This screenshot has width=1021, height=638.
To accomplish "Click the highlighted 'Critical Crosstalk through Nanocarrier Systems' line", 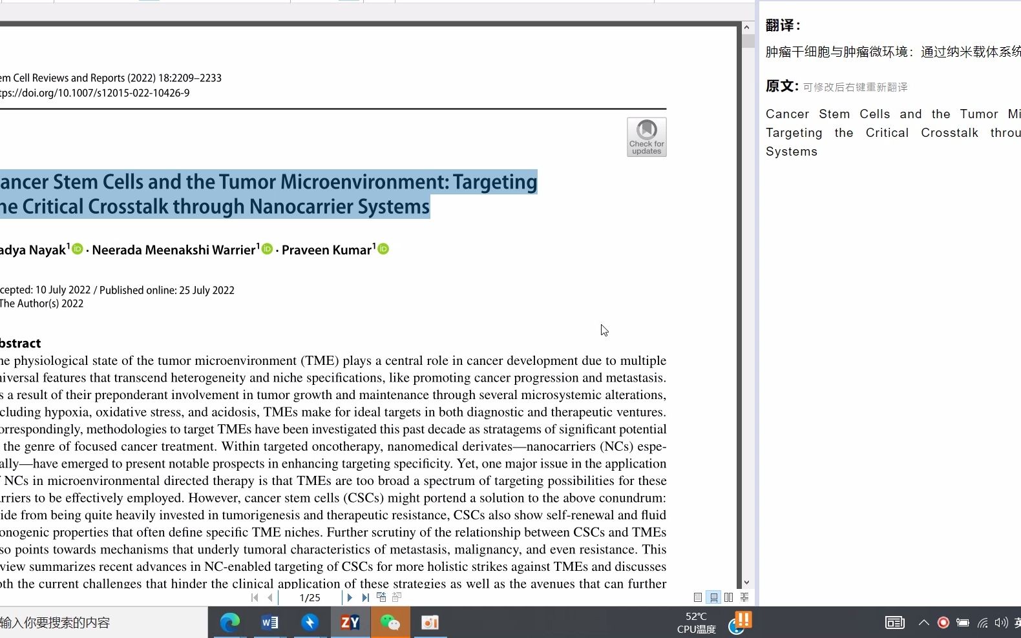I will point(215,207).
